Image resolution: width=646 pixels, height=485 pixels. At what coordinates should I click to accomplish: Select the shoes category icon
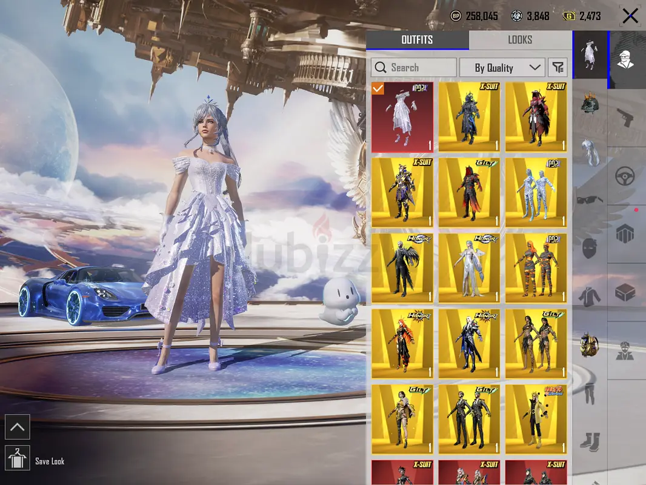pos(590,442)
